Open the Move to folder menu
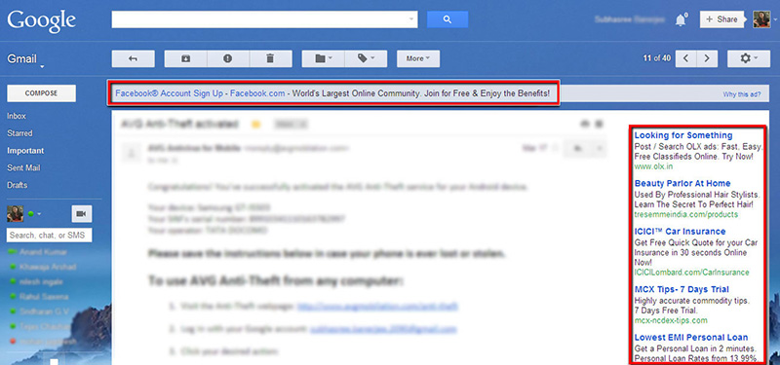 click(x=323, y=58)
